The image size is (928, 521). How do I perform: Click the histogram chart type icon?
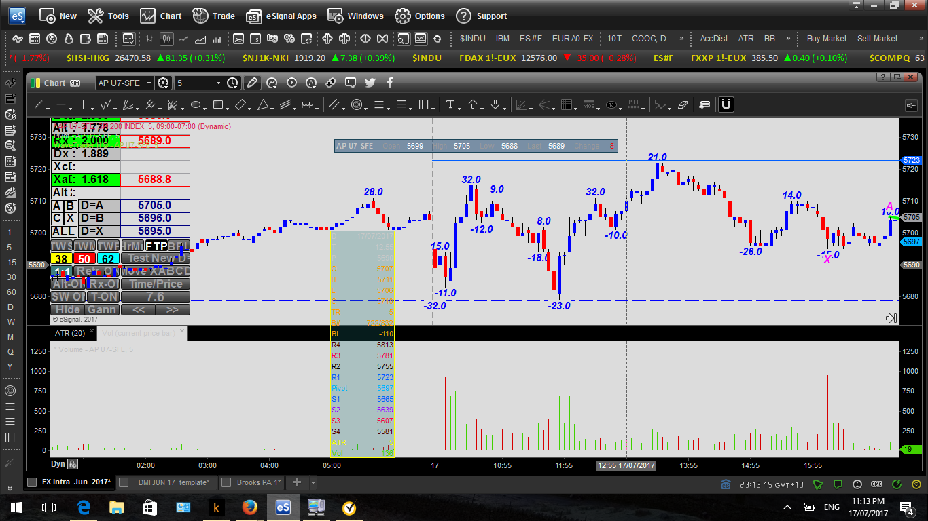pyautogui.click(x=217, y=39)
